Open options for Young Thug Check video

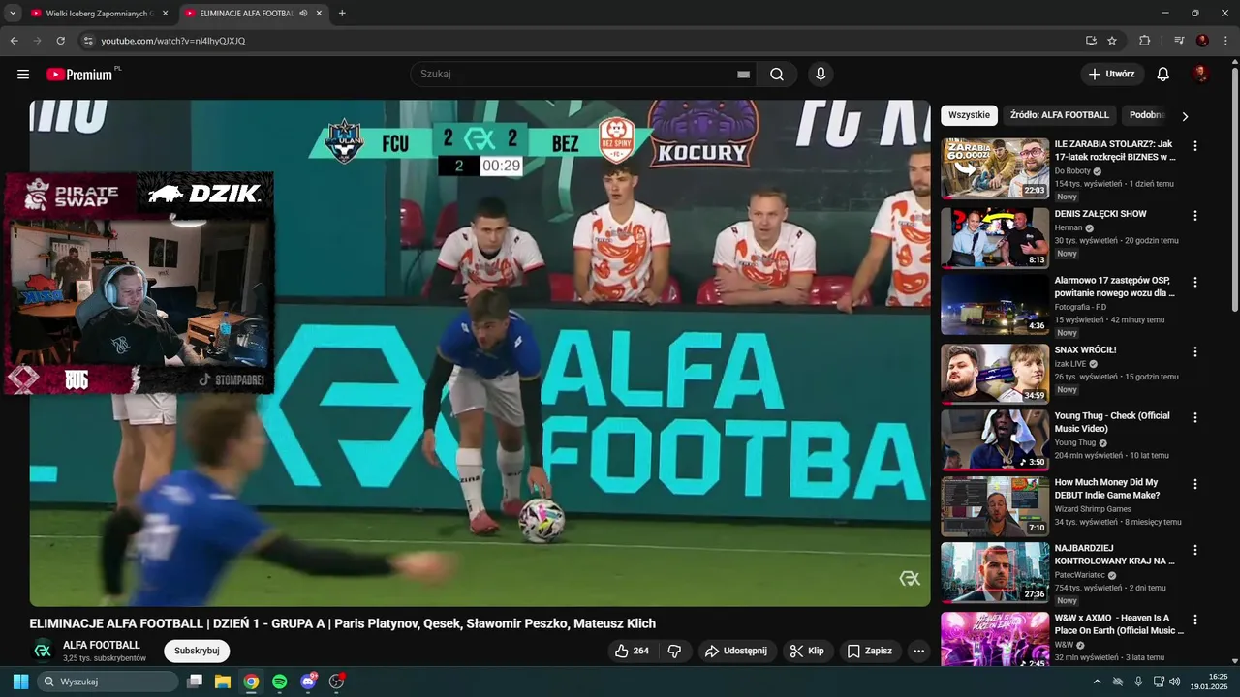(1194, 418)
